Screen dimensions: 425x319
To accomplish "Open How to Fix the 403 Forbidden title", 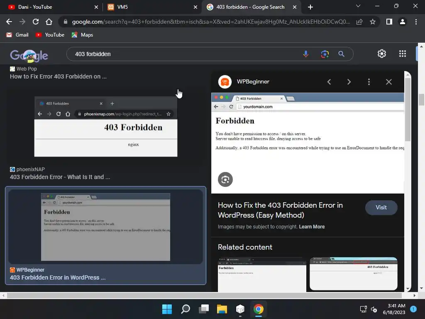I will [x=280, y=210].
